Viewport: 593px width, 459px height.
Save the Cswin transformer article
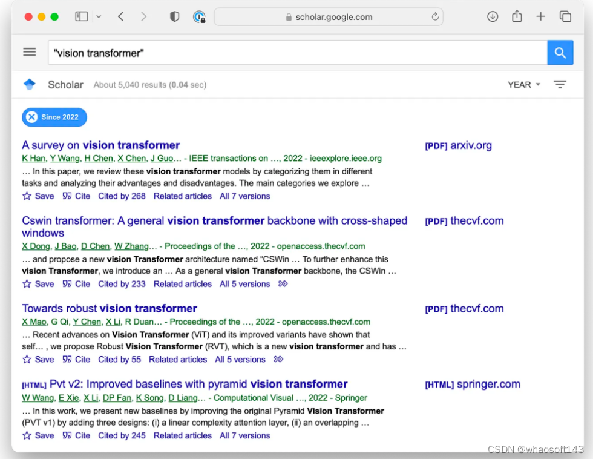(38, 284)
